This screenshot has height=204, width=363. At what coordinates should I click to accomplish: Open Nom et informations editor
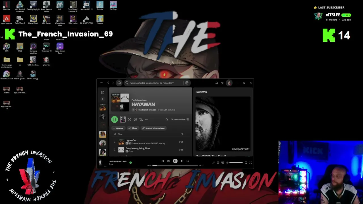pos(153,128)
